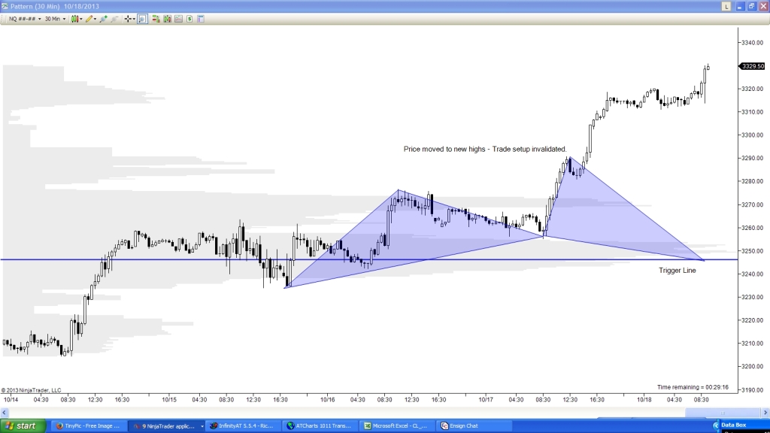Screen dimensions: 770x433
Task: Toggle the Chart Trader icon
Action: (x=156, y=19)
